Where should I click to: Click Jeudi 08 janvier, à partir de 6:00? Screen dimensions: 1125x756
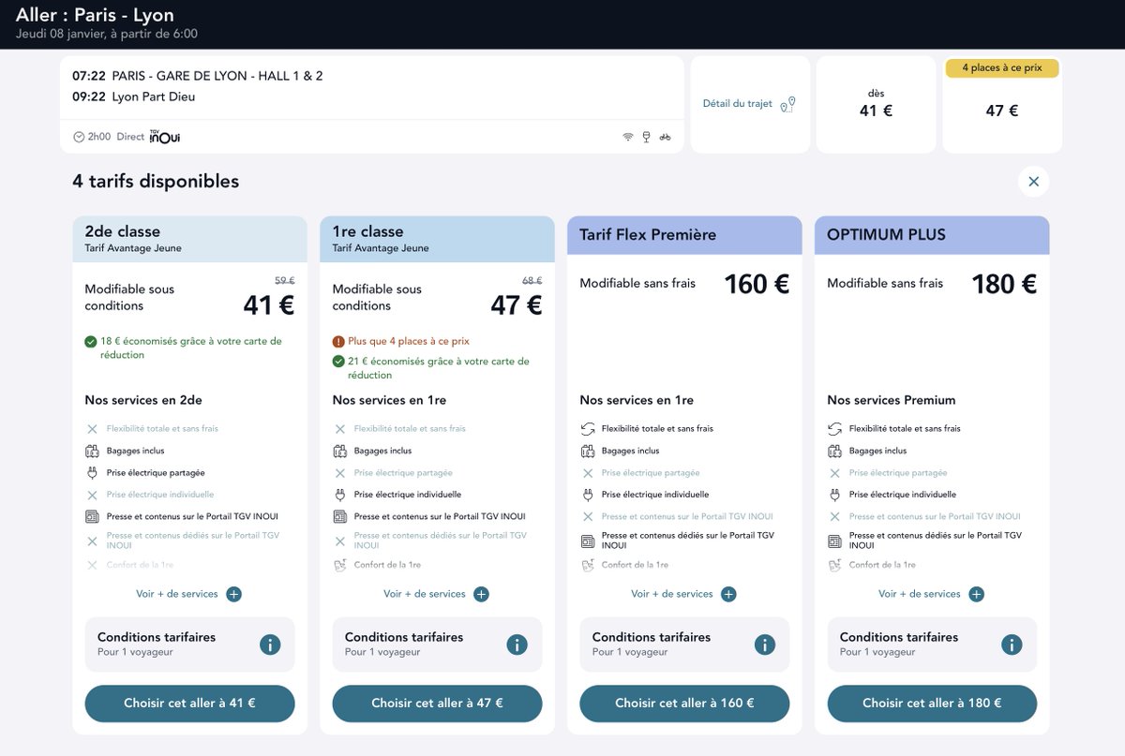[107, 35]
